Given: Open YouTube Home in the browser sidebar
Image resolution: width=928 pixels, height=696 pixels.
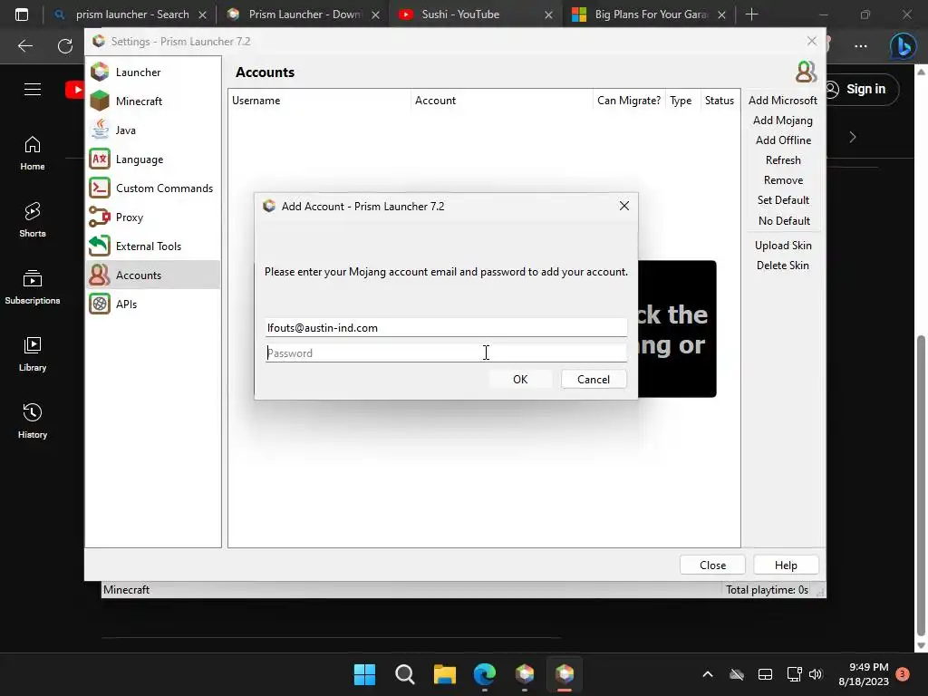Looking at the screenshot, I should point(33,153).
